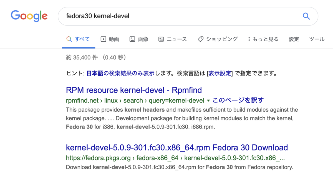Click the three-dot icon beside もっと見る

[x=249, y=39]
